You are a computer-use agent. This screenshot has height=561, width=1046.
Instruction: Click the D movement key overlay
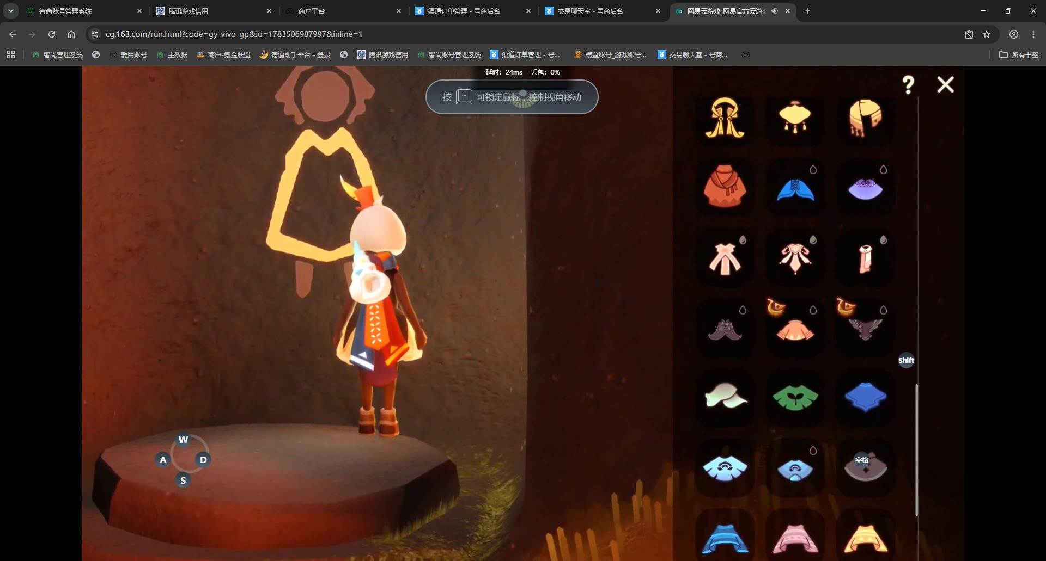point(203,460)
